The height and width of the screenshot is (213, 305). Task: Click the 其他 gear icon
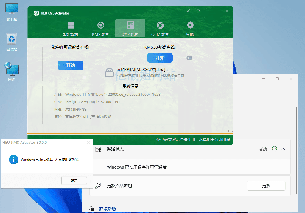[190, 25]
